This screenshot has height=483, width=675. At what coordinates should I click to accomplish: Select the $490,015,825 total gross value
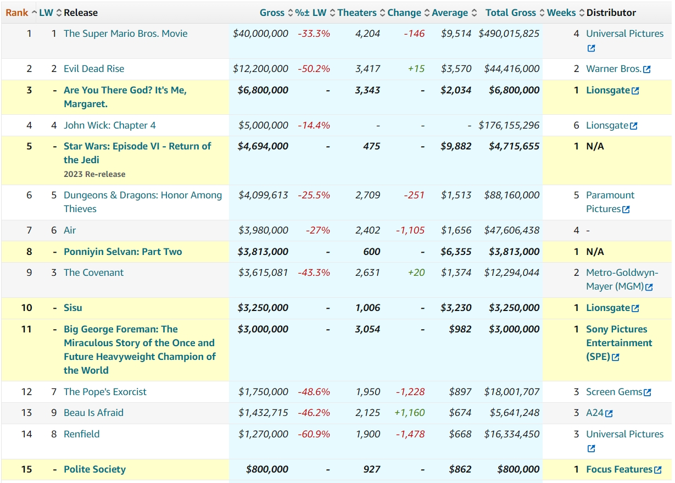tap(509, 34)
